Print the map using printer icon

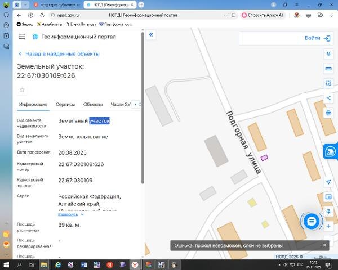328,113
